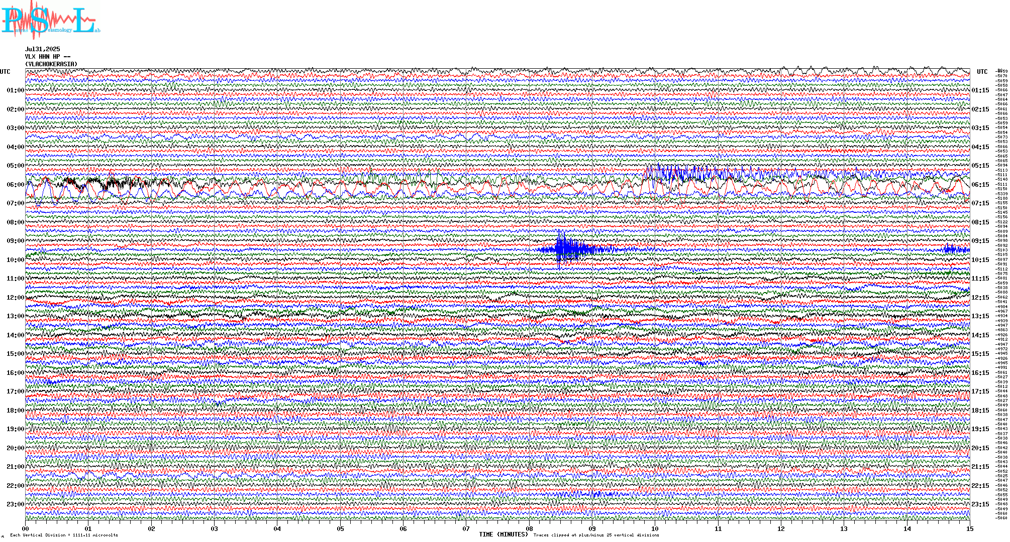The width and height of the screenshot is (1010, 542).
Task: Click minute tick 02 on the bottom axis
Action: 151,528
